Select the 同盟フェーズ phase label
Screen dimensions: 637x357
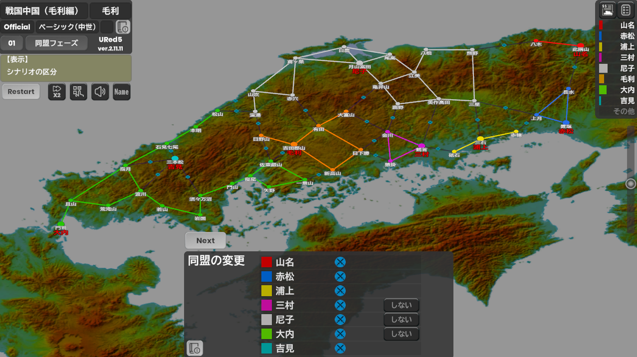pyautogui.click(x=56, y=43)
